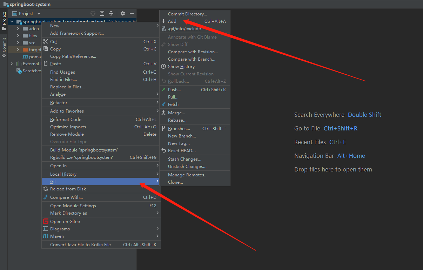Select Find in Files...
The image size is (423, 270).
[101, 80]
